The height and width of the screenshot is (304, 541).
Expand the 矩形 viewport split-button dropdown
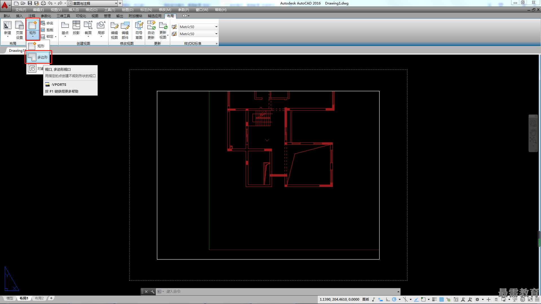click(x=33, y=37)
